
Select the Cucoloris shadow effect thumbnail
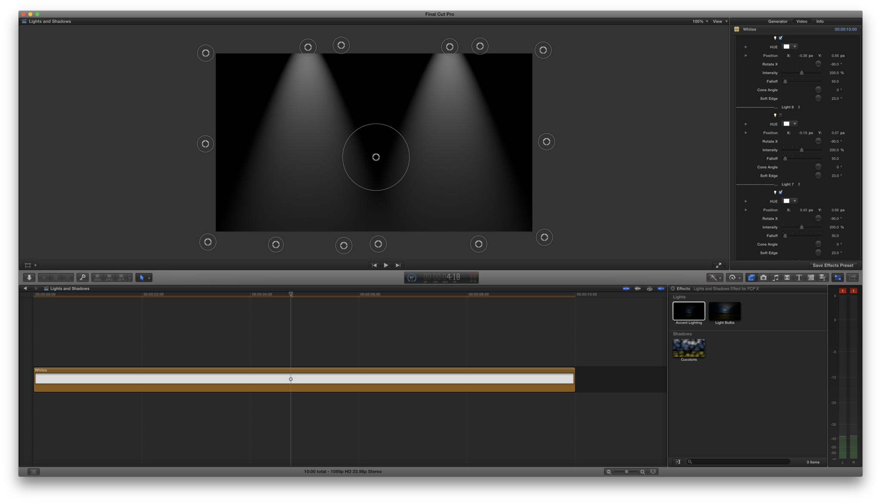click(x=689, y=348)
